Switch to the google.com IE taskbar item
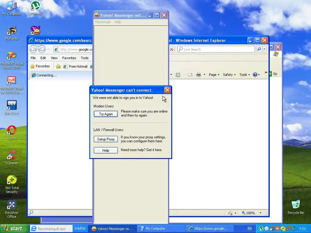 210,228
